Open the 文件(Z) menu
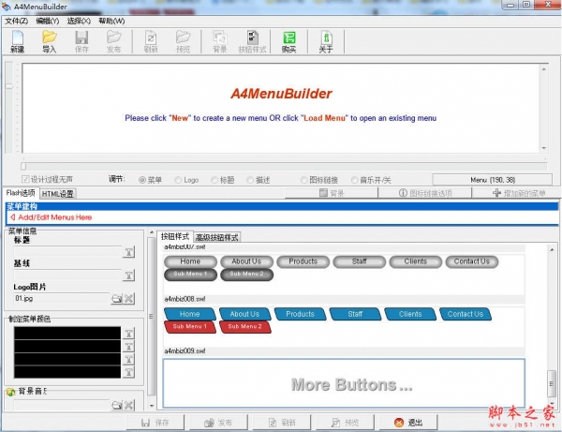The height and width of the screenshot is (432, 562). click(x=17, y=22)
